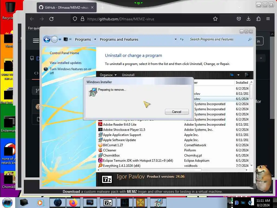This screenshot has height=208, width=277.
Task: Click the Programs breadcrumb
Action: [x=83, y=39]
